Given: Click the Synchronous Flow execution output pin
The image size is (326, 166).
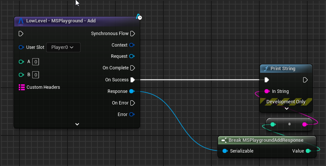Looking at the screenshot, I should pyautogui.click(x=132, y=34).
